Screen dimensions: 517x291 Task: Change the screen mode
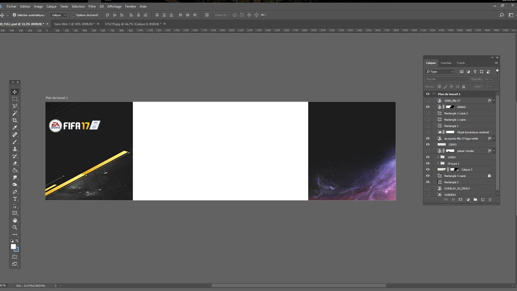[x=15, y=264]
